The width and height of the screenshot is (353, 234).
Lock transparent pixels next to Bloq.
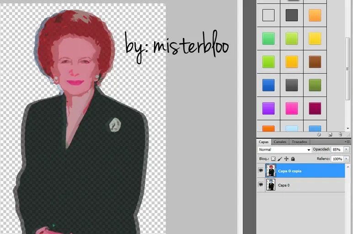coord(273,159)
